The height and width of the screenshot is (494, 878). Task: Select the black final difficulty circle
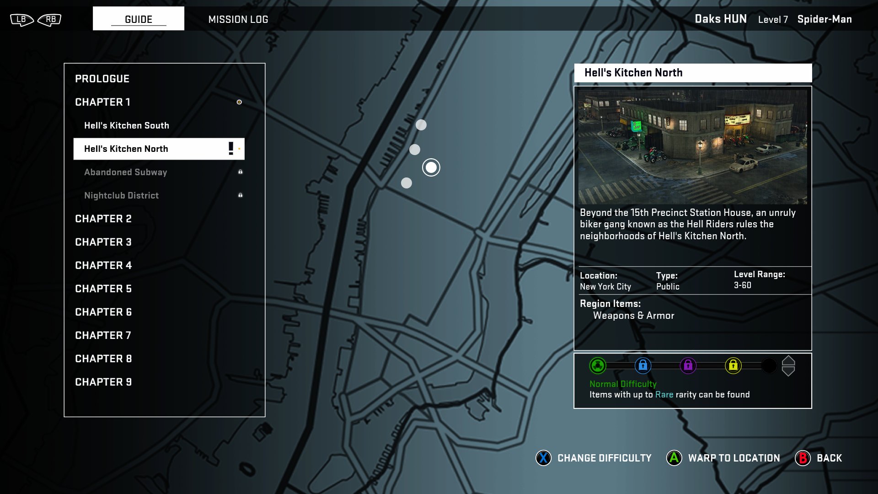tap(769, 365)
